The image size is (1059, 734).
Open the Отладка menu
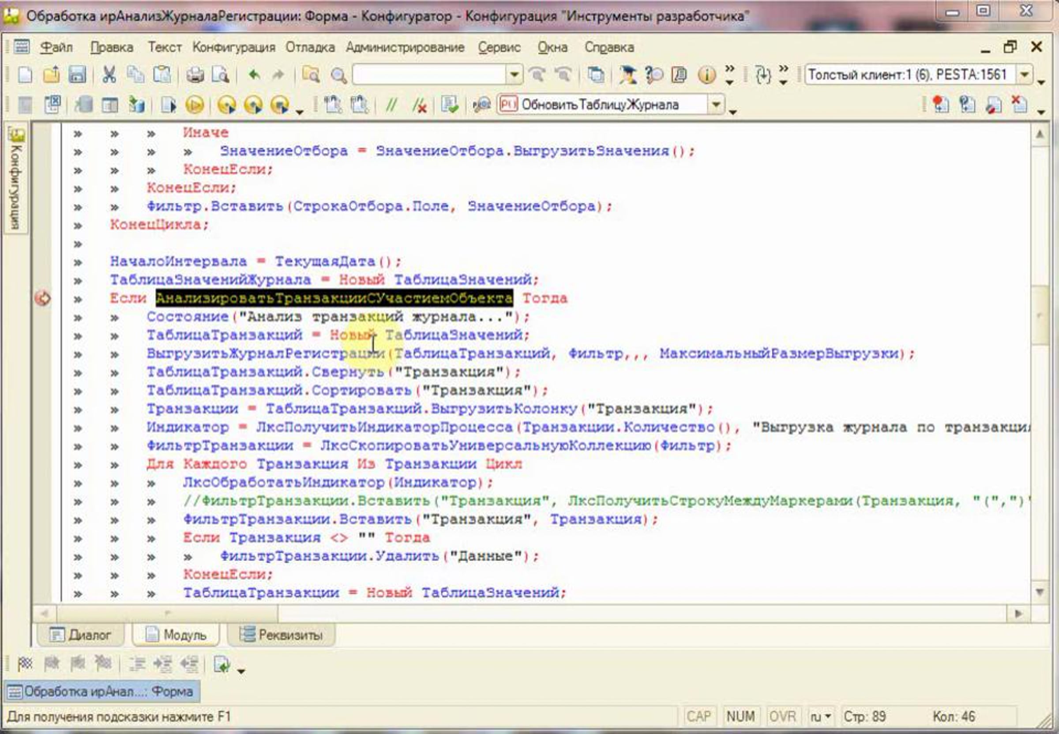pyautogui.click(x=310, y=47)
